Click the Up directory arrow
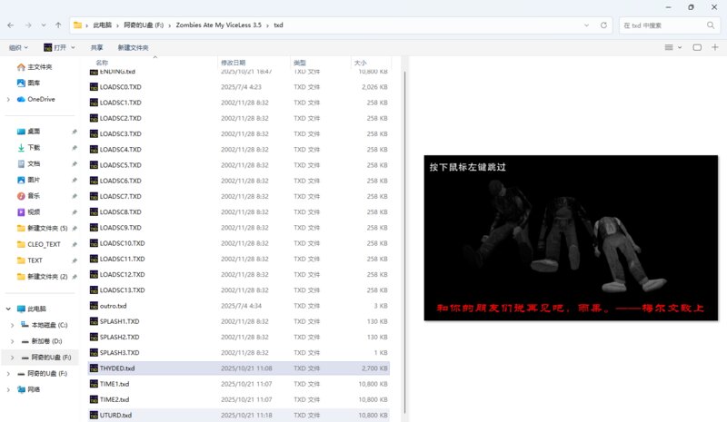The height and width of the screenshot is (422, 727). pos(58,25)
